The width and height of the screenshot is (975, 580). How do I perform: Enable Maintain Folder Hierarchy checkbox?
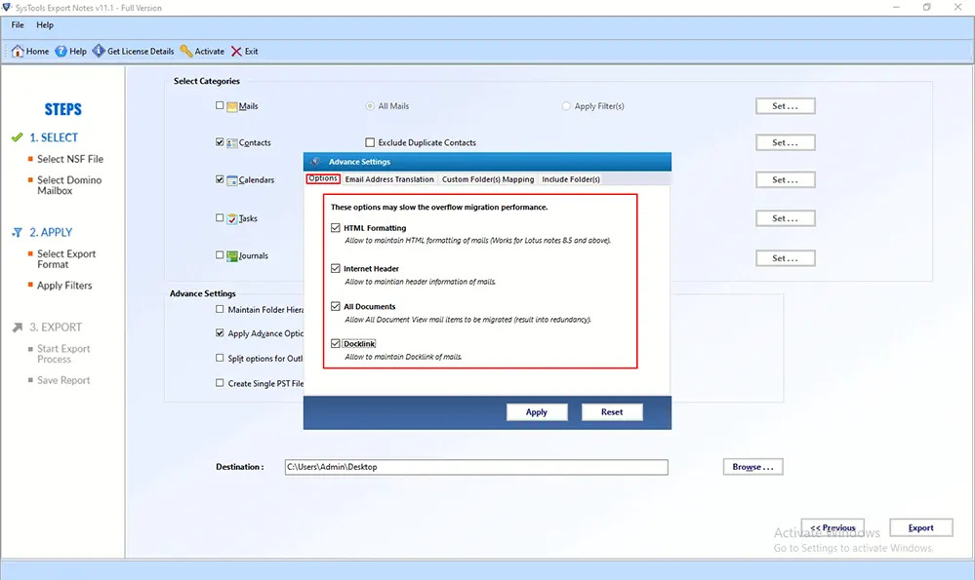(220, 309)
